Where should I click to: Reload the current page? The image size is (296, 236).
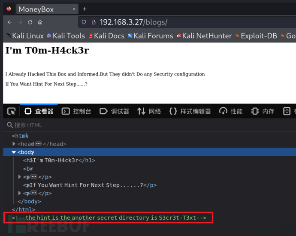pyautogui.click(x=30, y=22)
